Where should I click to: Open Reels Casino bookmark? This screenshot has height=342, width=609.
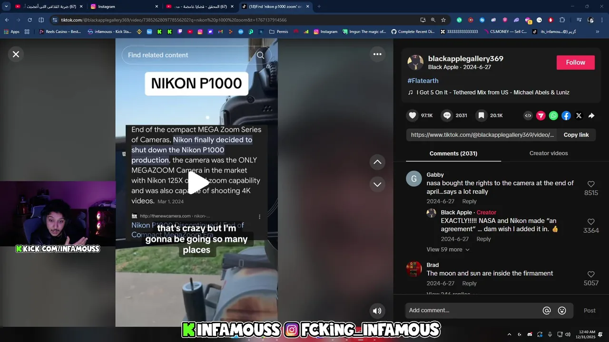coord(60,32)
